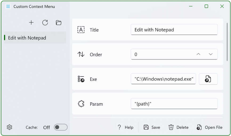The image size is (231, 136).
Task: Click the Open File button
Action: point(209,127)
